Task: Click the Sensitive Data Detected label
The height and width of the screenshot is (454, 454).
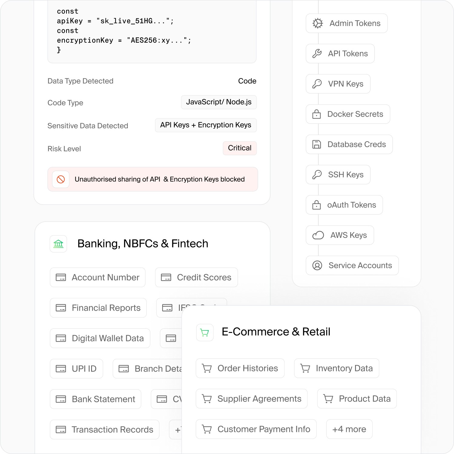Action: point(88,126)
